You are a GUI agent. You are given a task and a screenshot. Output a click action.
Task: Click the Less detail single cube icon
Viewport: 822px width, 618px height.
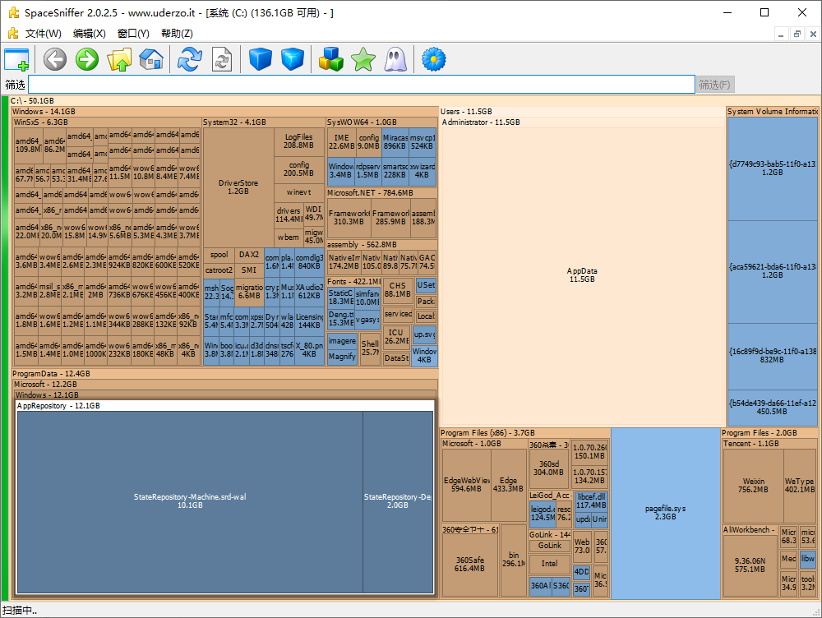[x=261, y=59]
